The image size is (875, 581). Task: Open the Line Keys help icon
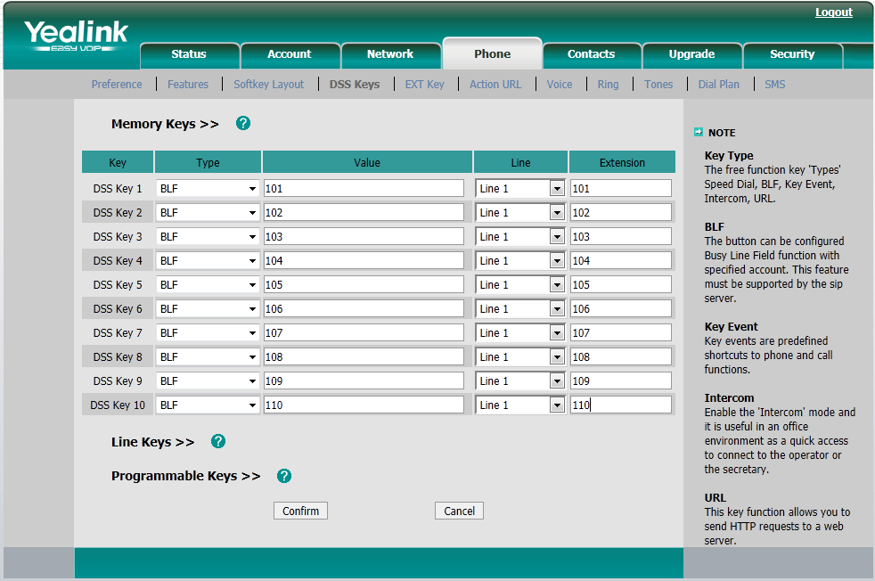coord(218,441)
